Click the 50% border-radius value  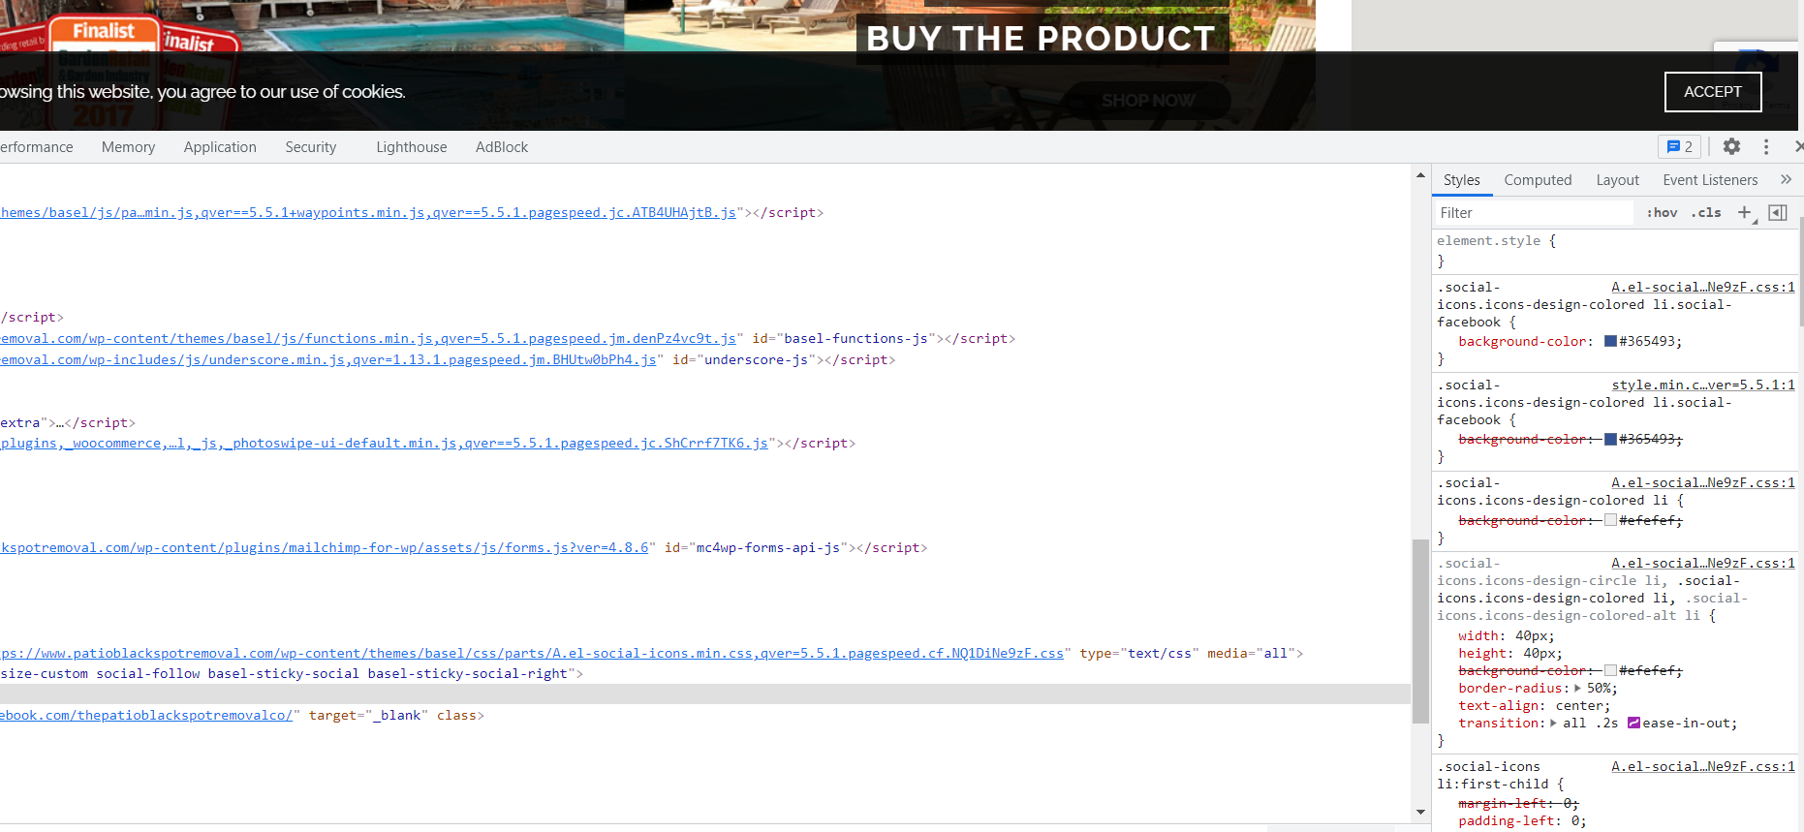[1599, 689]
